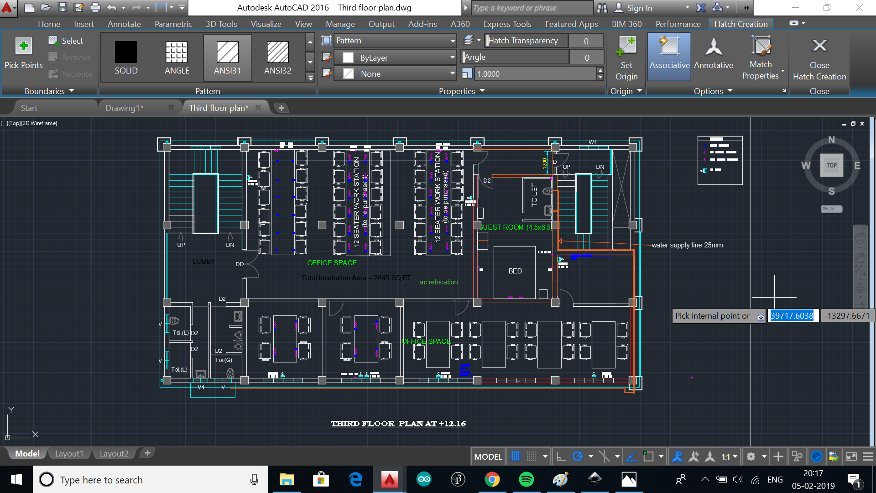Image resolution: width=876 pixels, height=493 pixels.
Task: Click the SOLID black pattern swatch
Action: pos(126,52)
